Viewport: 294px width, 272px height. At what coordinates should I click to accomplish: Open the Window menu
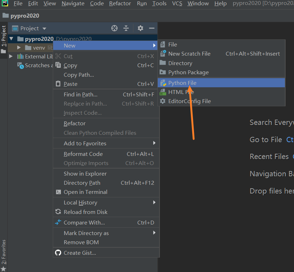coord(198,4)
